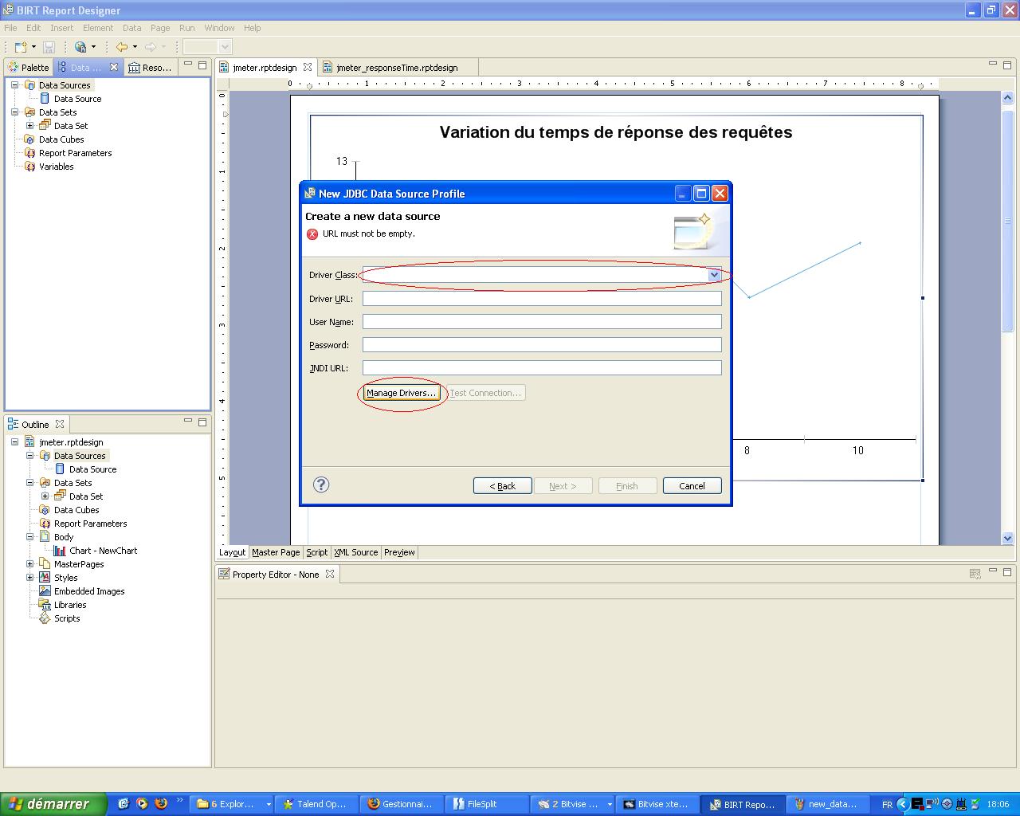This screenshot has width=1020, height=816.
Task: Select the Libraries node in the Outline
Action: [x=70, y=604]
